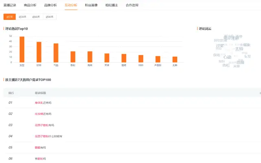Screen dimensions: 261x163
Task: Open the 眼霜有吗 demand row
Action: [x=132, y=148]
